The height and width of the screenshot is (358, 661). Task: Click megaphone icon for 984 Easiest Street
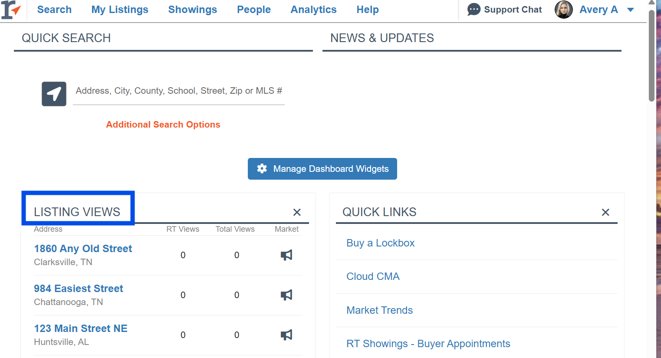(x=286, y=295)
